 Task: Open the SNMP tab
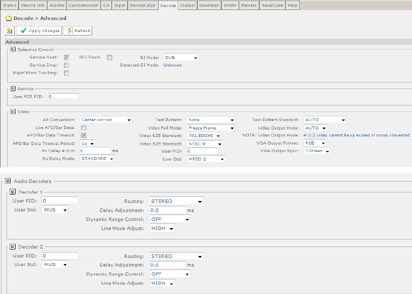[230, 5]
